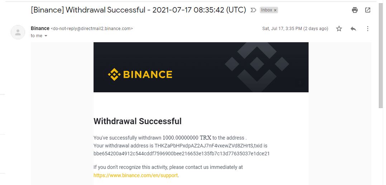Print this Binance withdrawal email
386x185 pixels.
354,10
